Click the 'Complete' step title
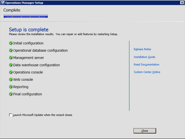185x139 pixels. click(x=12, y=10)
